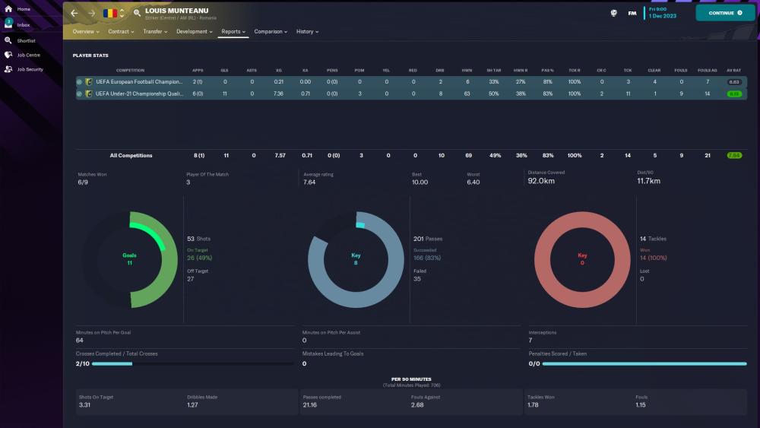Open the Development dropdown menu
The image size is (760, 428).
(195, 32)
